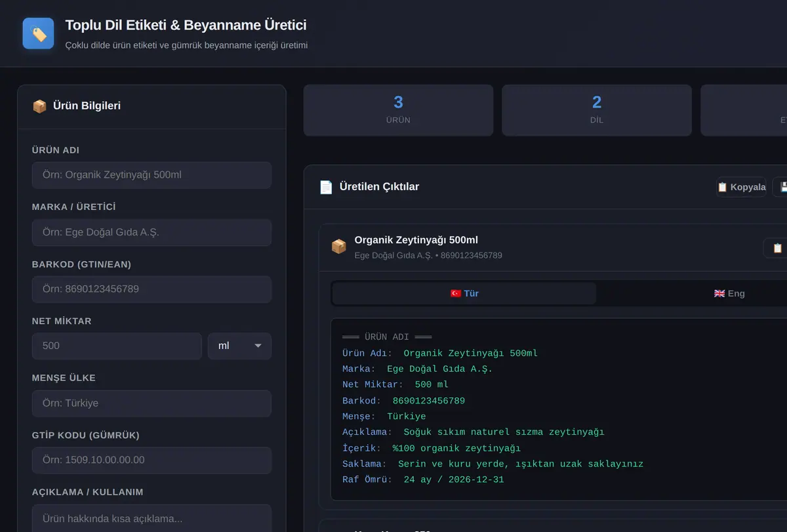
Task: Click the clipboard icon on the Organik Zeytinyağı card
Action: point(777,248)
